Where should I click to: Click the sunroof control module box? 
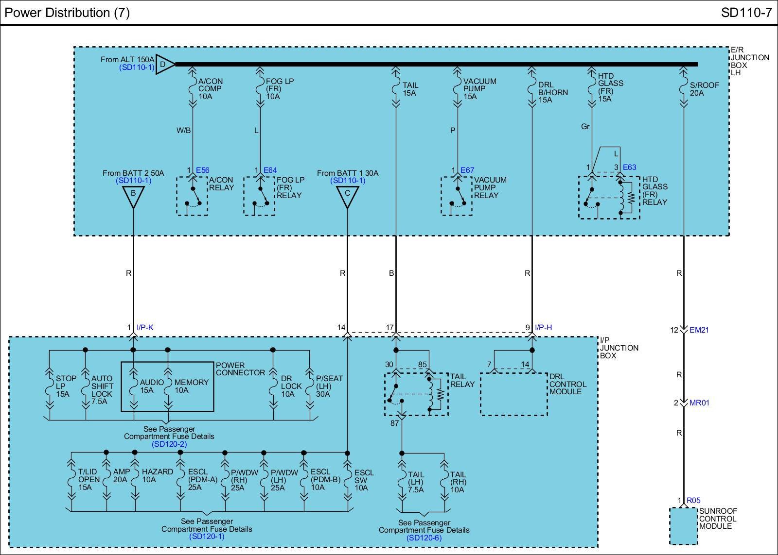tap(683, 526)
